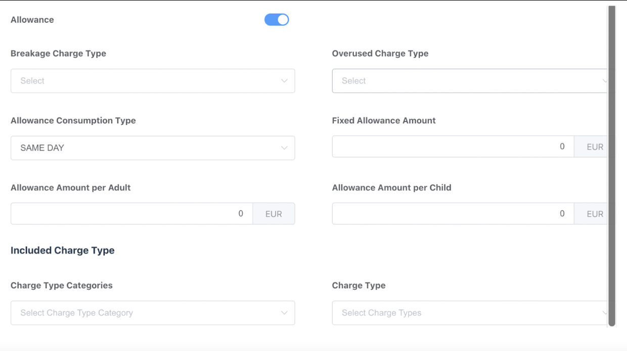
Task: Focus the Allowance Amount per Child field
Action: 453,214
